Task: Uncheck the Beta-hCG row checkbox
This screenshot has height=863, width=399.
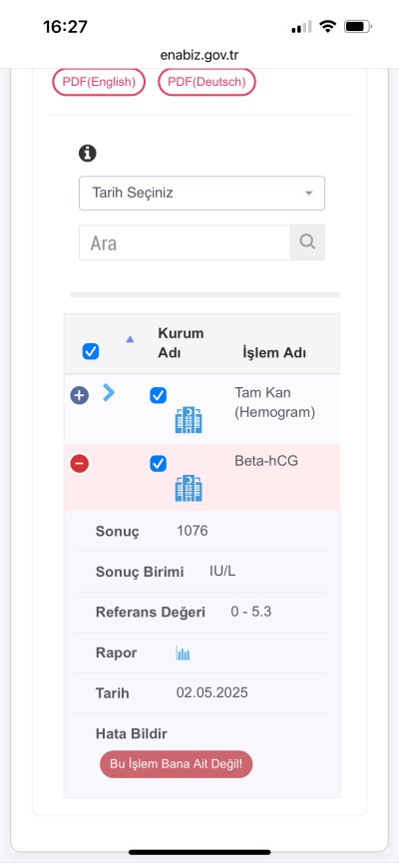Action: click(159, 464)
